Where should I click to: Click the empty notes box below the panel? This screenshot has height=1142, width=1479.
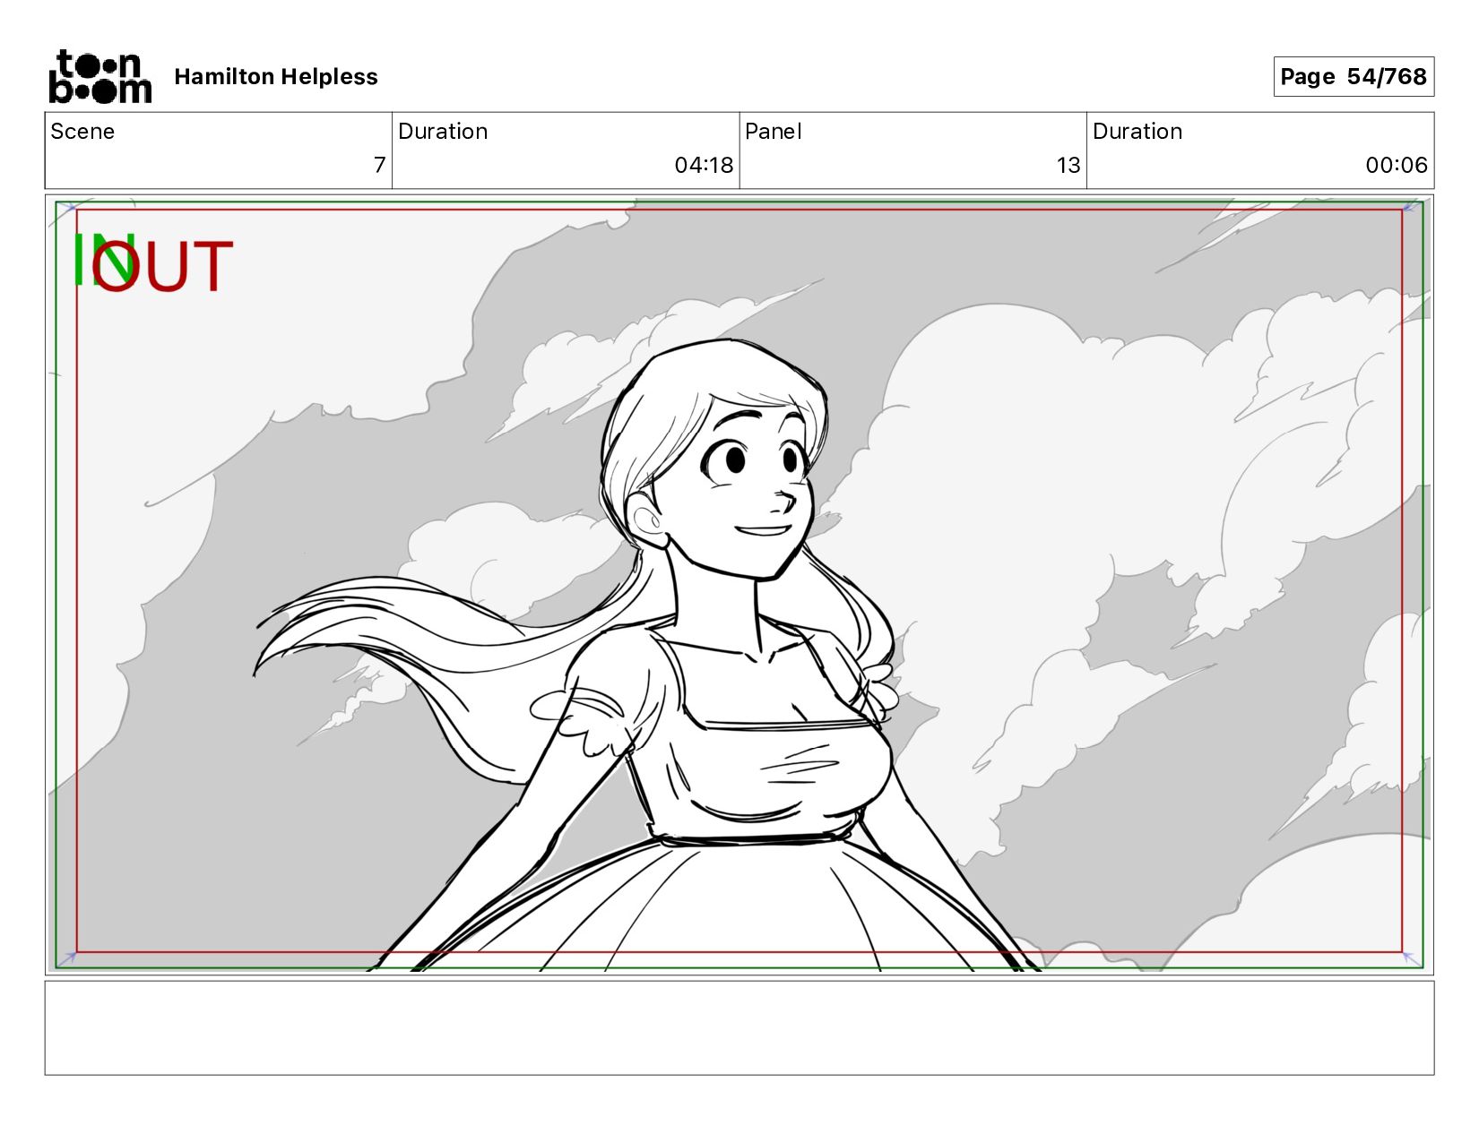(x=739, y=1027)
